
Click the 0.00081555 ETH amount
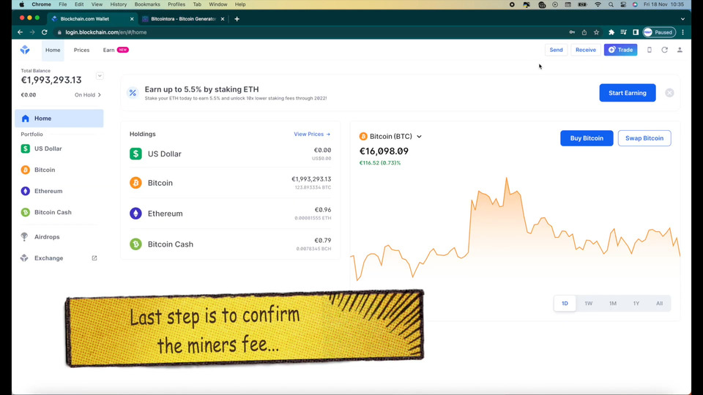click(x=313, y=218)
